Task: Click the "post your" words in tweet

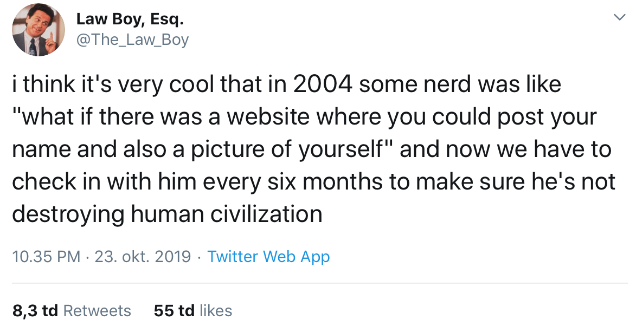Action: [548, 117]
